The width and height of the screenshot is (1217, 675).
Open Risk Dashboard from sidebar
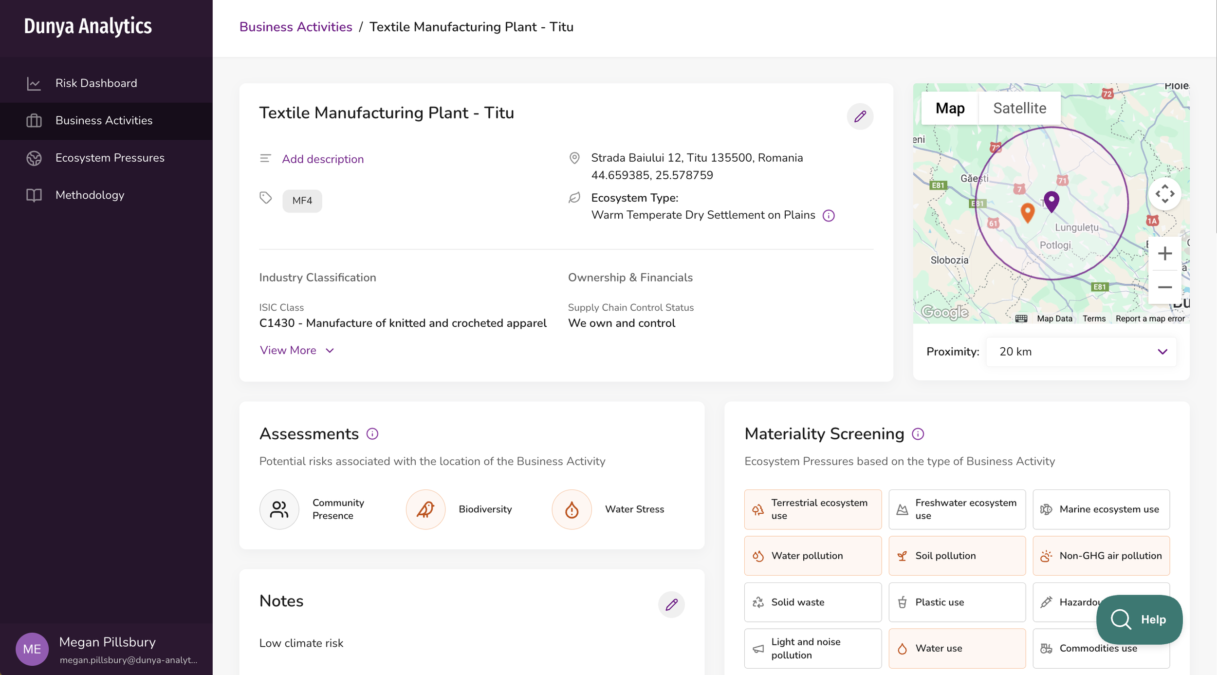coord(96,83)
